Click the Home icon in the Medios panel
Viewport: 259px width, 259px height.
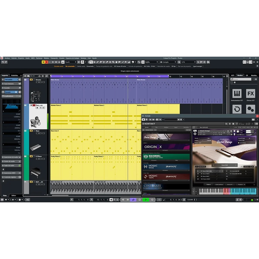pos(234,82)
